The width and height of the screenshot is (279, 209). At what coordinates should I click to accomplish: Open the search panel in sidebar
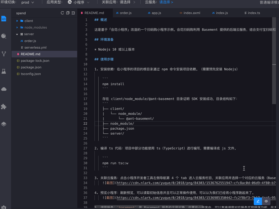click(4, 36)
